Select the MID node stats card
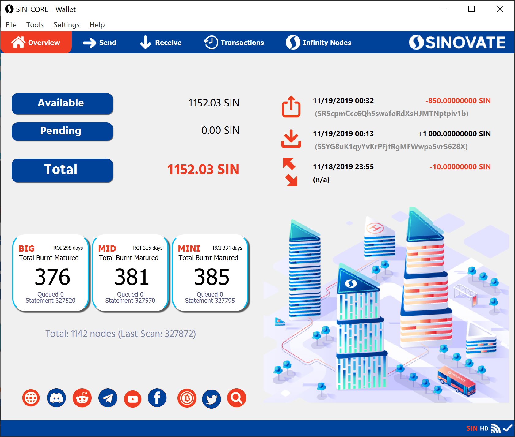The width and height of the screenshot is (515, 437). coord(130,273)
